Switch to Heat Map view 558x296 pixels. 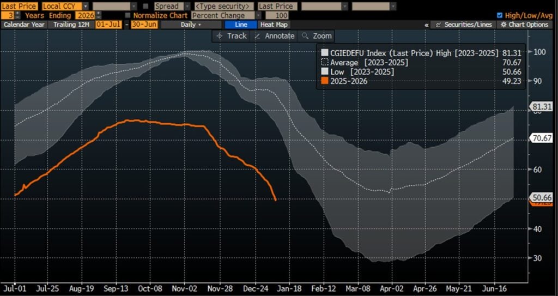coord(275,25)
